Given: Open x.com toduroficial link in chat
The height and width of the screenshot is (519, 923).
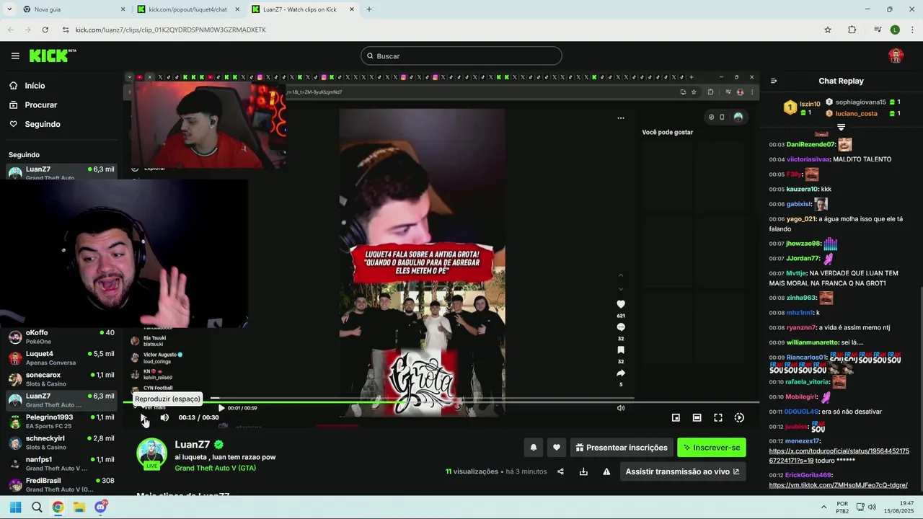Looking at the screenshot, I should coord(839,456).
